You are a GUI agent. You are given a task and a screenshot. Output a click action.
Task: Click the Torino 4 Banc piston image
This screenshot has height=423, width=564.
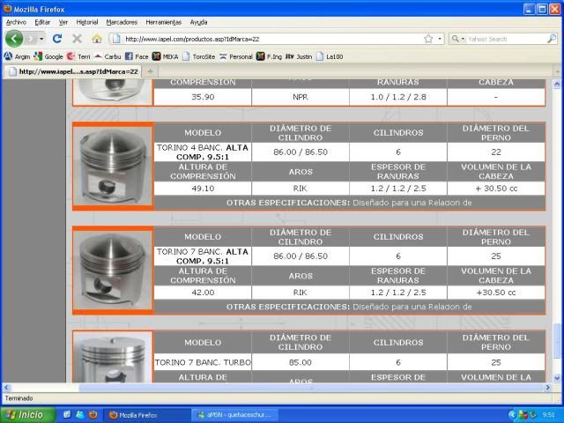pos(111,166)
